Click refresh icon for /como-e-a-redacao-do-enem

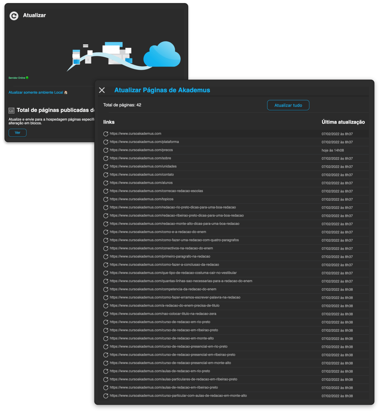106,232
